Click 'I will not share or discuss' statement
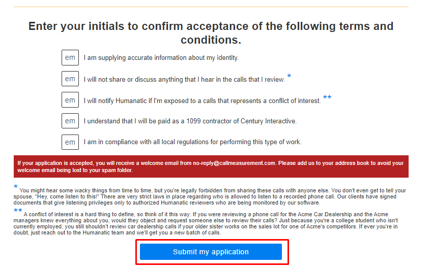 (x=184, y=80)
